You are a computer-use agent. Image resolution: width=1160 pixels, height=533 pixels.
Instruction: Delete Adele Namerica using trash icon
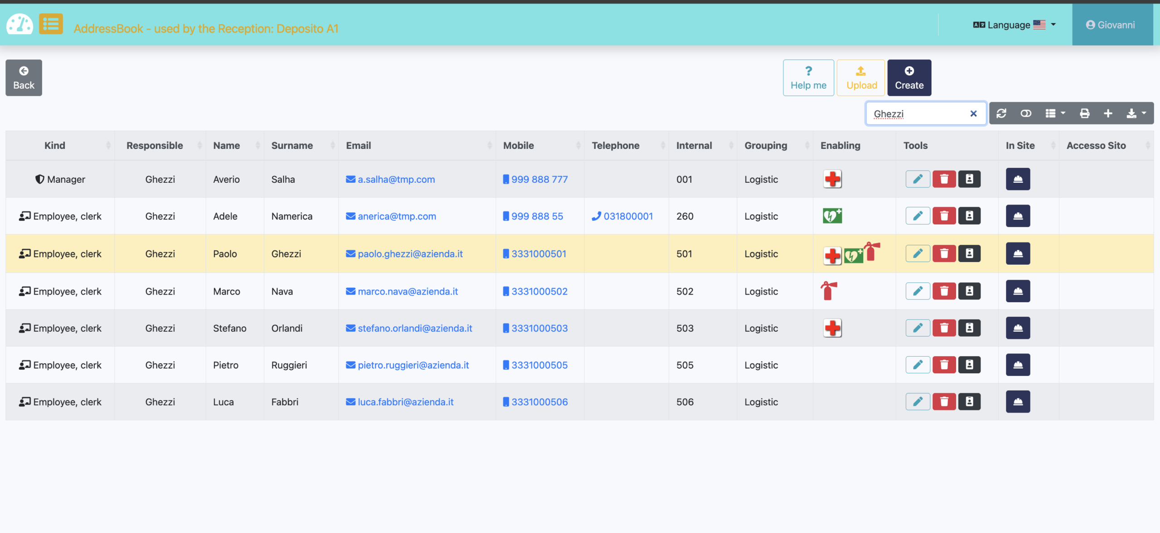[x=944, y=216]
